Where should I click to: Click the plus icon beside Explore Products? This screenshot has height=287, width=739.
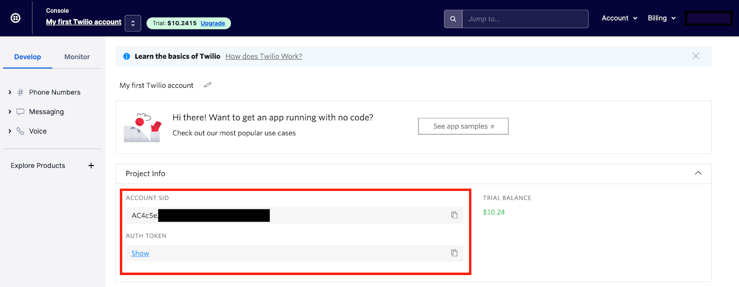(91, 165)
